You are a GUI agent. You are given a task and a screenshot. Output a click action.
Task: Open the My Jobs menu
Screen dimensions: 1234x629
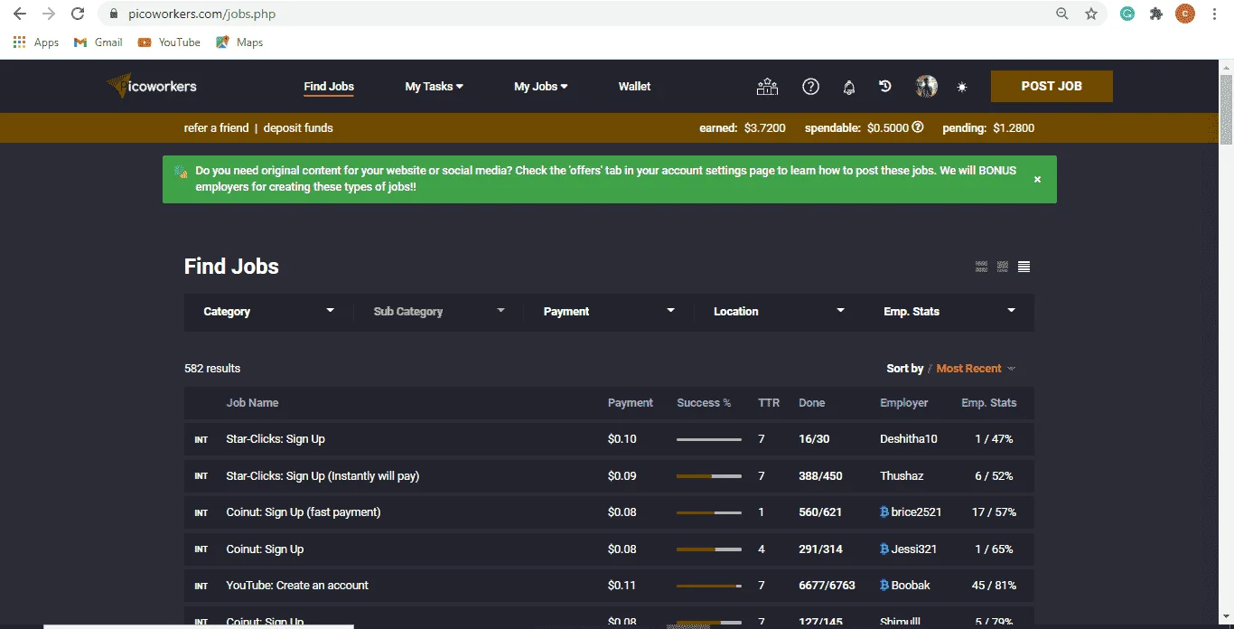pyautogui.click(x=540, y=87)
